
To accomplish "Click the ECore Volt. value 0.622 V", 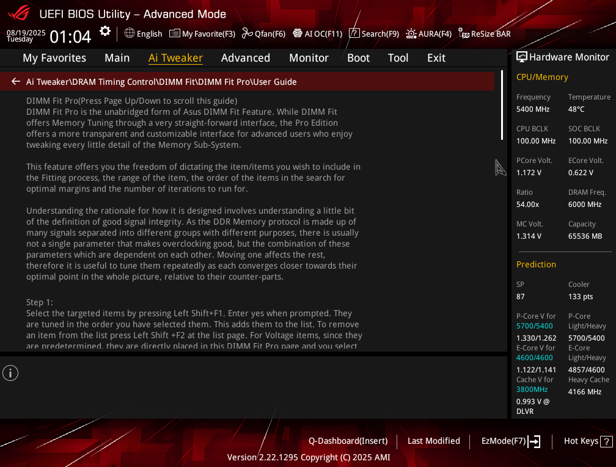I will tap(581, 173).
